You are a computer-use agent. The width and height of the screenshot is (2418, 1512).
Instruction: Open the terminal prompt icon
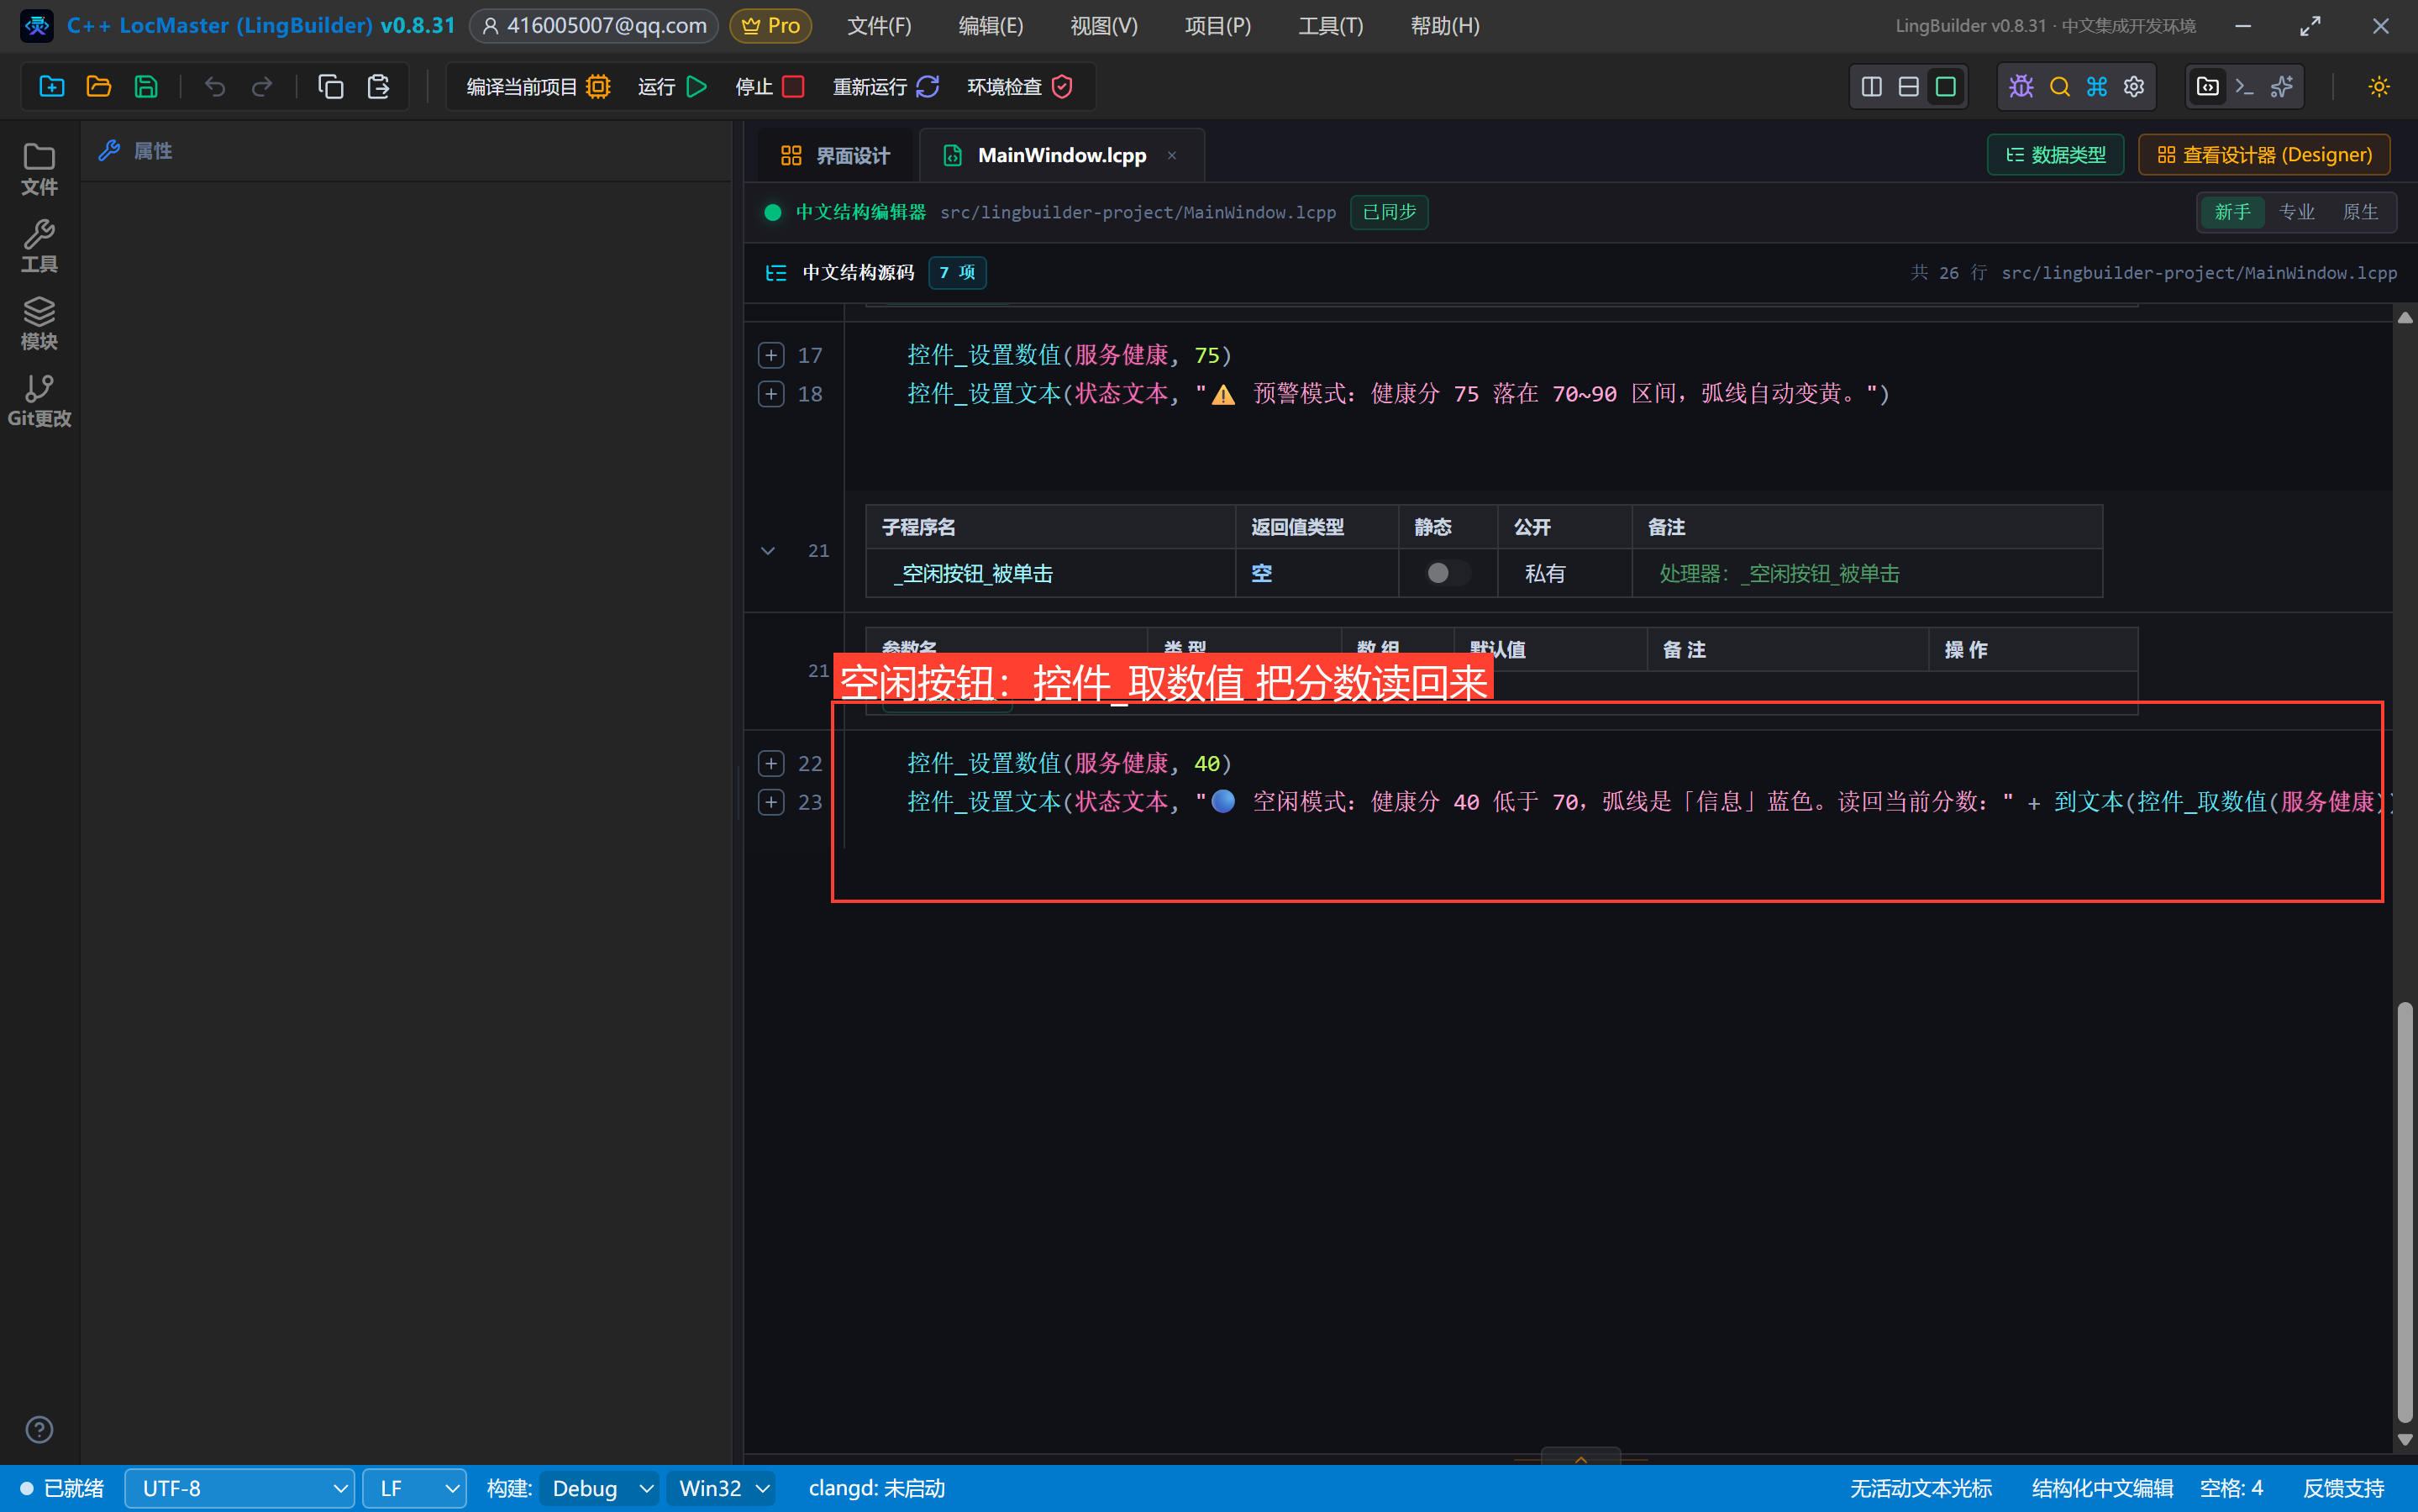point(2244,87)
